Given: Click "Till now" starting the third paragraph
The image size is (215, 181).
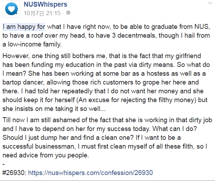Looking at the screenshot, I should click(13, 120).
